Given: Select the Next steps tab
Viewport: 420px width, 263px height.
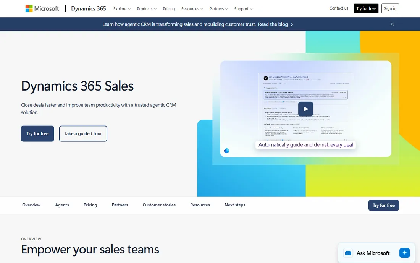Looking at the screenshot, I should pos(235,205).
